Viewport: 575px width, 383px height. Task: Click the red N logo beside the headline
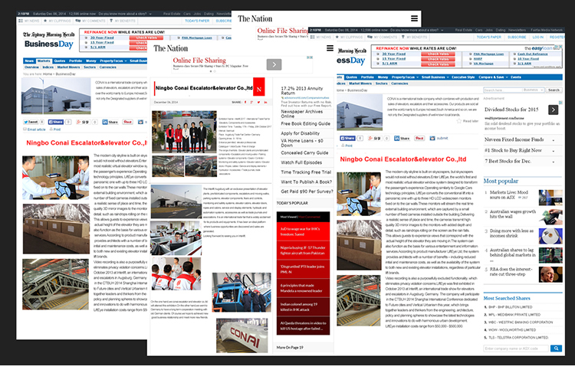[x=259, y=89]
